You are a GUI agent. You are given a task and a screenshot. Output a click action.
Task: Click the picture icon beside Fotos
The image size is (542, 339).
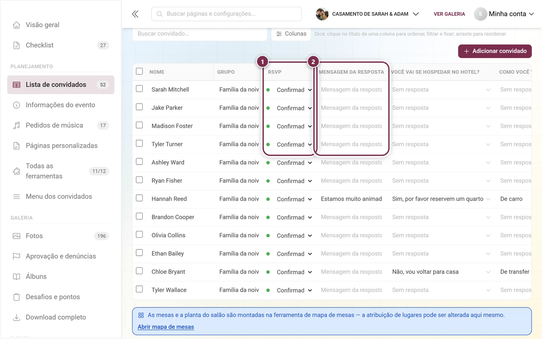17,236
